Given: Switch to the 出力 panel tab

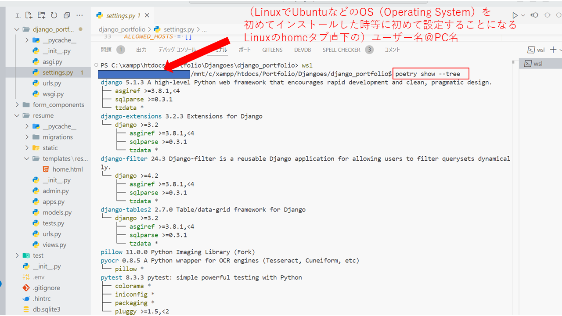Looking at the screenshot, I should tap(141, 50).
